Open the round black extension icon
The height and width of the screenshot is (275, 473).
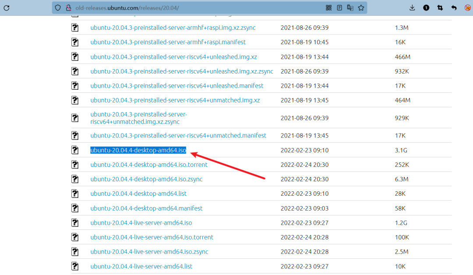pyautogui.click(x=426, y=8)
